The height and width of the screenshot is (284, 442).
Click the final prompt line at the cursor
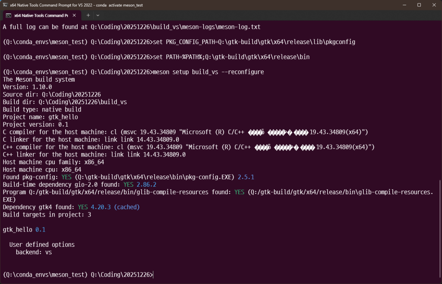(153, 275)
